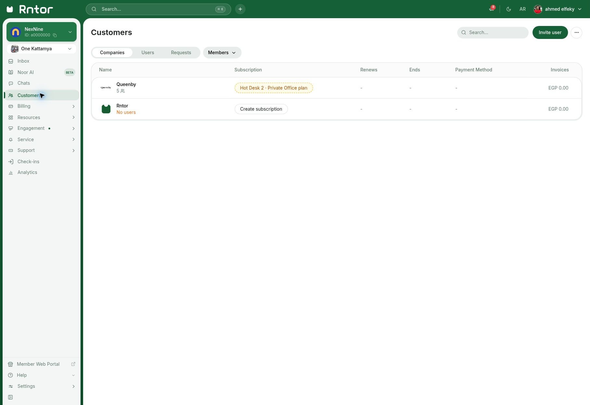
Task: Expand the Help section chevron
Action: pyautogui.click(x=73, y=375)
